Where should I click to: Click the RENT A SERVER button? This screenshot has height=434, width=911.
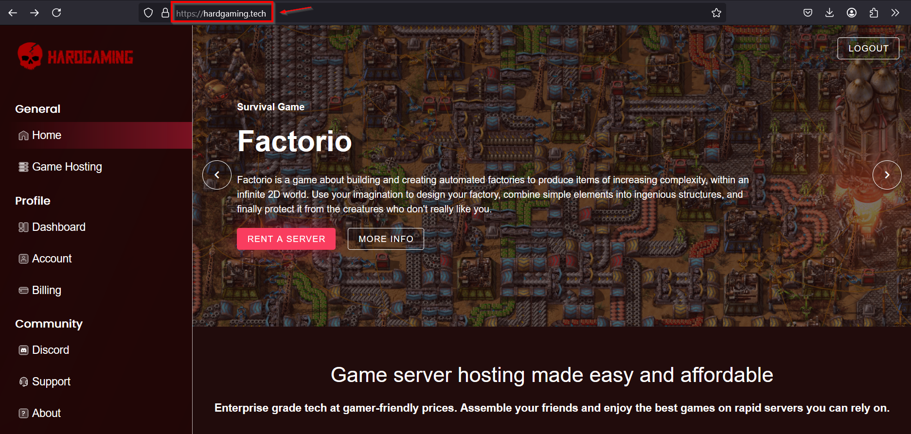click(286, 239)
